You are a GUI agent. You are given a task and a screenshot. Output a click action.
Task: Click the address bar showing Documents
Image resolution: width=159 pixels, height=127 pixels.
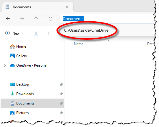(108, 19)
